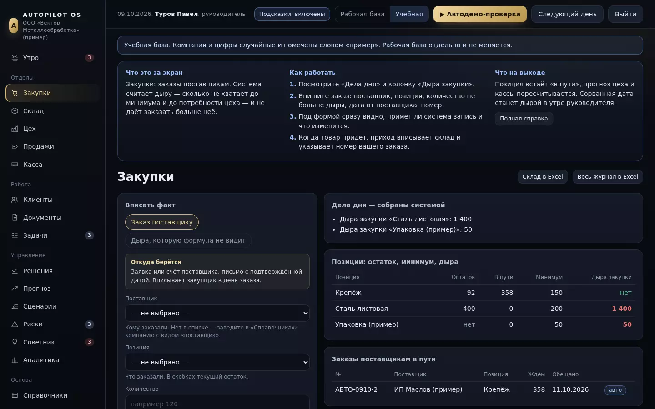Screen dimensions: 655x409
Task: Expand the Поставщик dropdown
Action: click(217, 313)
